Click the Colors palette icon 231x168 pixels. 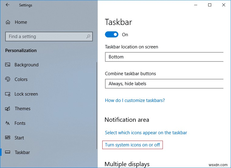[8, 79]
